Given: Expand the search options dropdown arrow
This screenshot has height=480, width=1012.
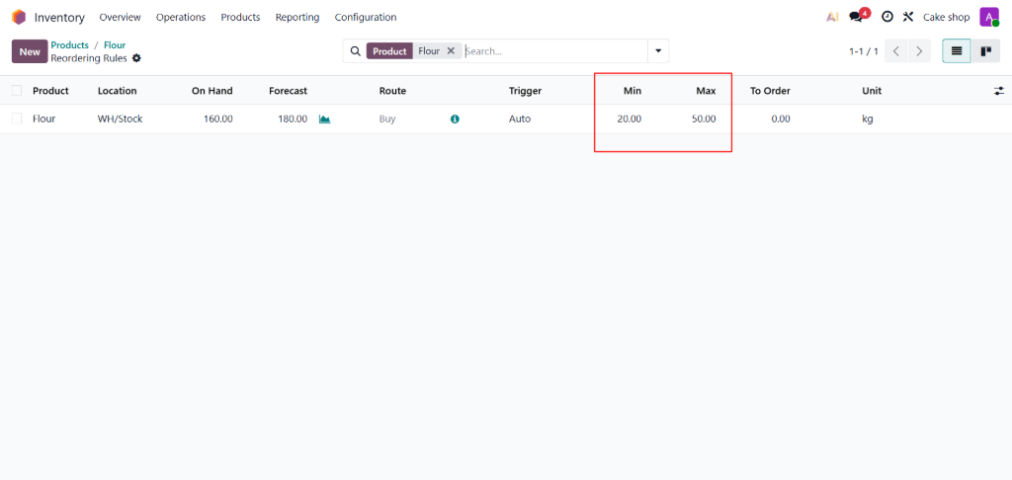Looking at the screenshot, I should pyautogui.click(x=658, y=51).
